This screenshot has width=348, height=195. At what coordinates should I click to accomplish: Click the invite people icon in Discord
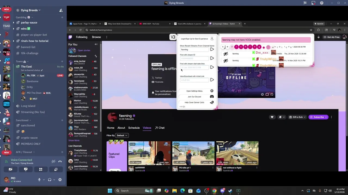[x=61, y=10]
